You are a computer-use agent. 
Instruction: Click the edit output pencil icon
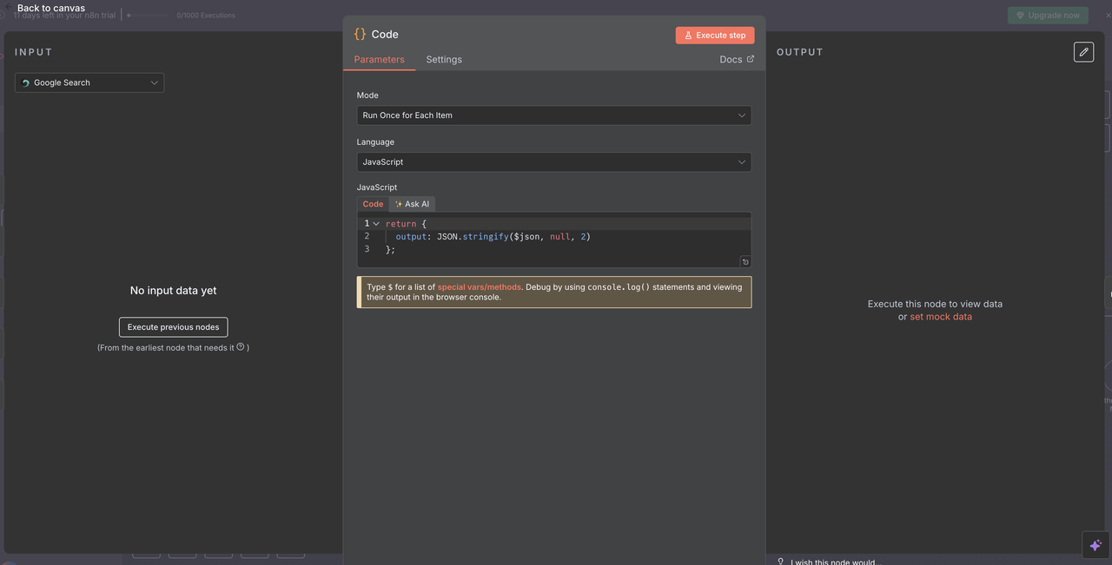coord(1083,52)
